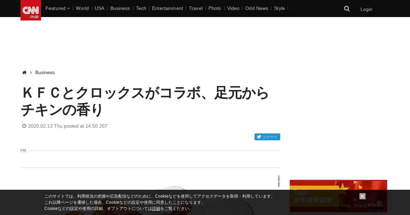
Task: Open the Travel section
Action: click(196, 8)
